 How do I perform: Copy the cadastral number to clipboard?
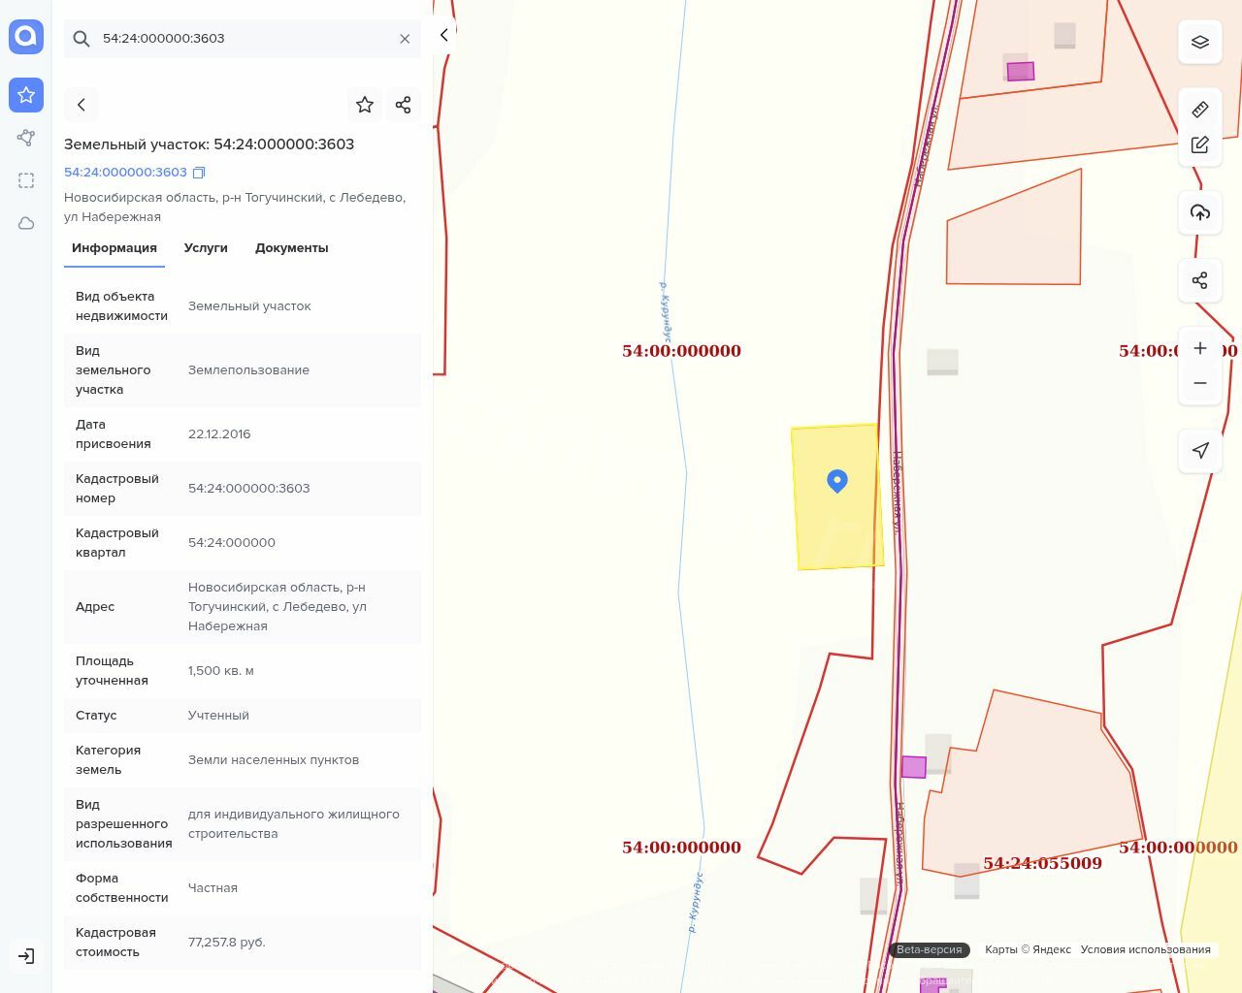tap(199, 173)
